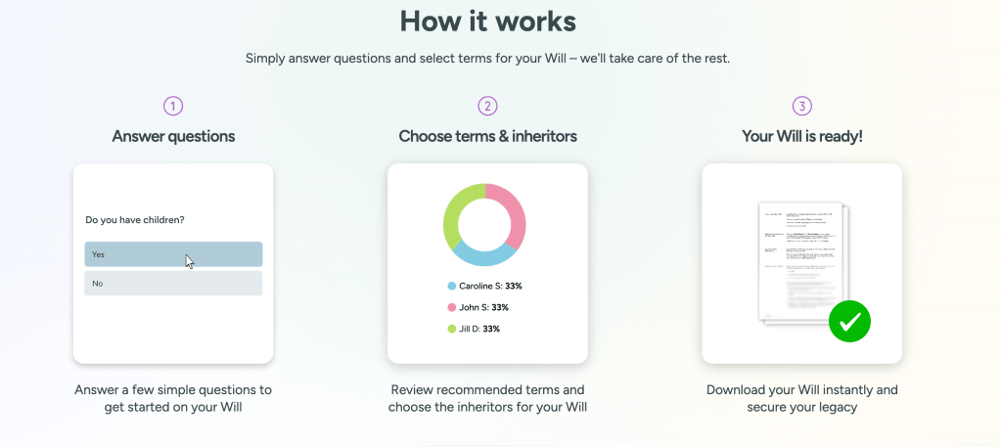Click the 'Answer questions' step title
This screenshot has height=447, width=1001.
click(x=173, y=136)
